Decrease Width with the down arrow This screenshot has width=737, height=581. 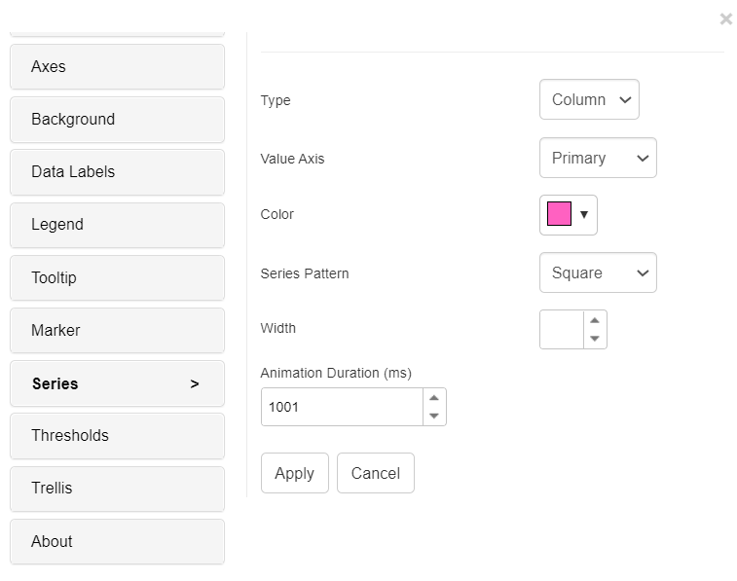click(x=595, y=339)
